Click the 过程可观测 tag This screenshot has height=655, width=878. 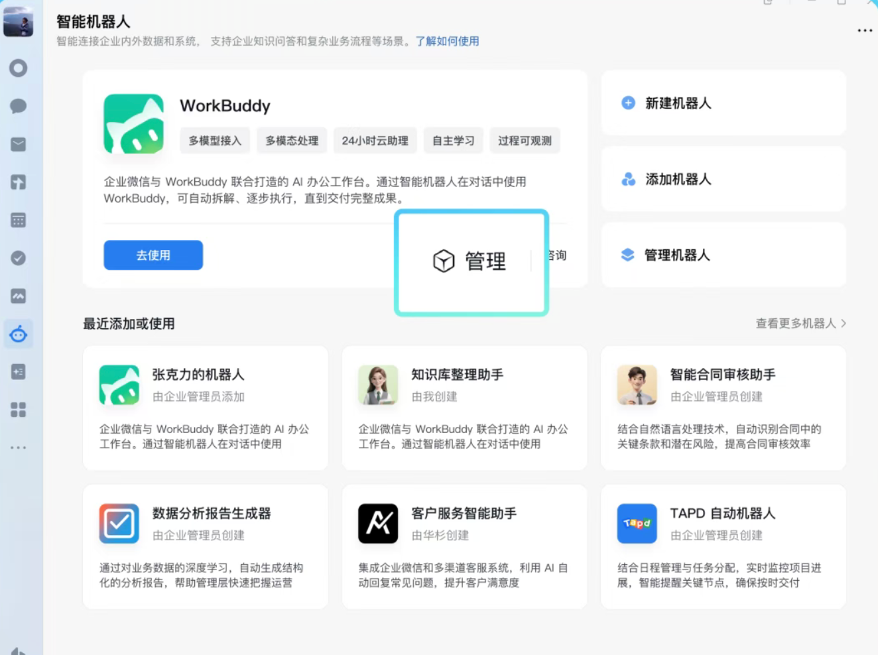pos(525,141)
